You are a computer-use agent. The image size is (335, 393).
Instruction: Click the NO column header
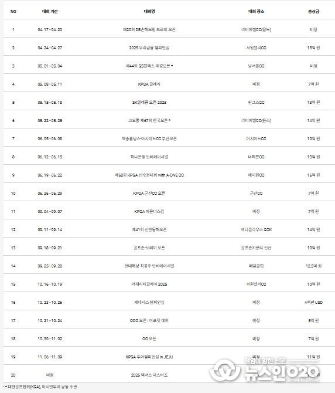[13, 12]
